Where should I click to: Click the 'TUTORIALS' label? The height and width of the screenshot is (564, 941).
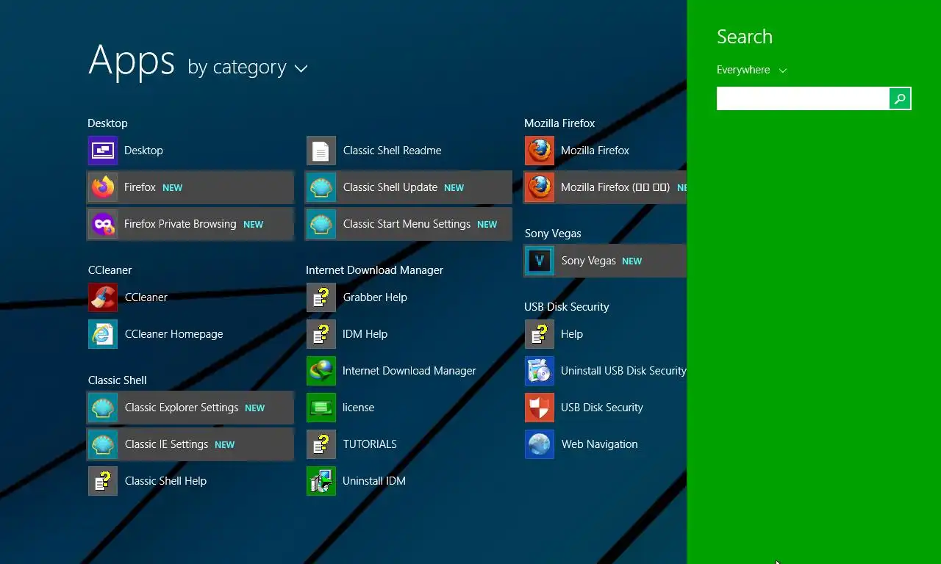pyautogui.click(x=370, y=444)
